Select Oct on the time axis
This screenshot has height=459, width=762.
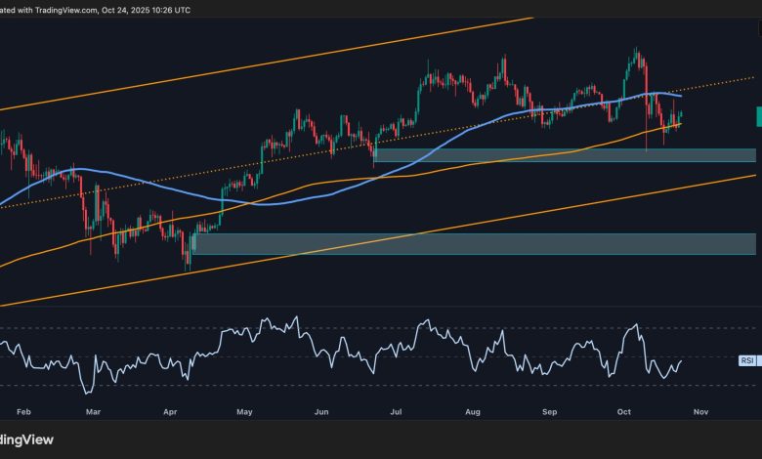626,413
